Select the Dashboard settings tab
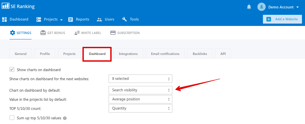Screen dimensions: 305x124 coord(97,54)
